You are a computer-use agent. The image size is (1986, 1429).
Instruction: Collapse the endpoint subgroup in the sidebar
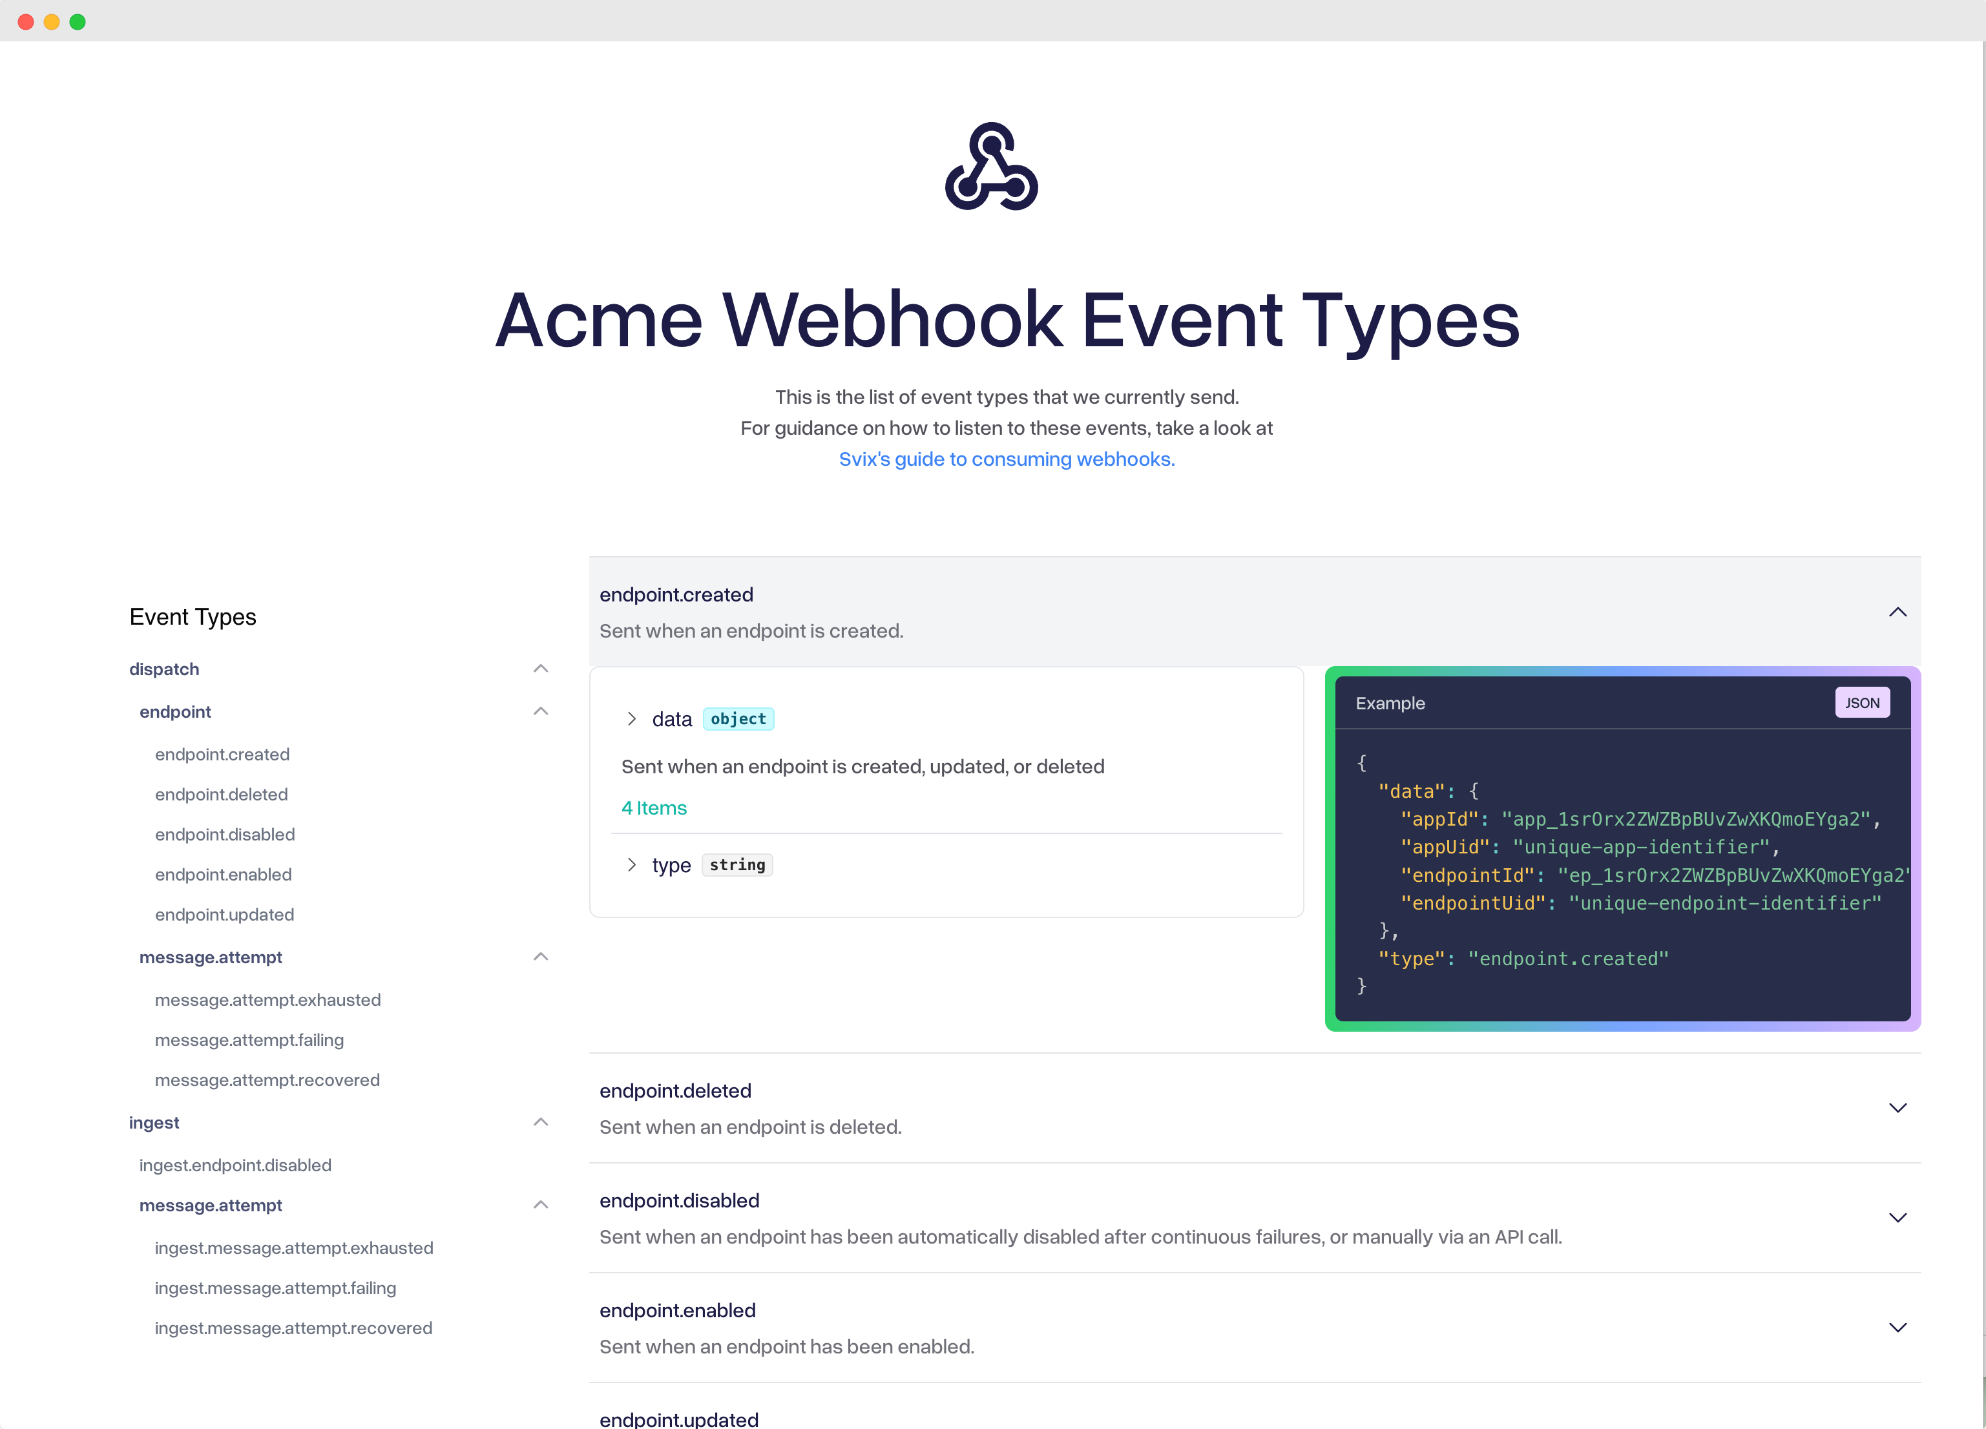pyautogui.click(x=540, y=711)
